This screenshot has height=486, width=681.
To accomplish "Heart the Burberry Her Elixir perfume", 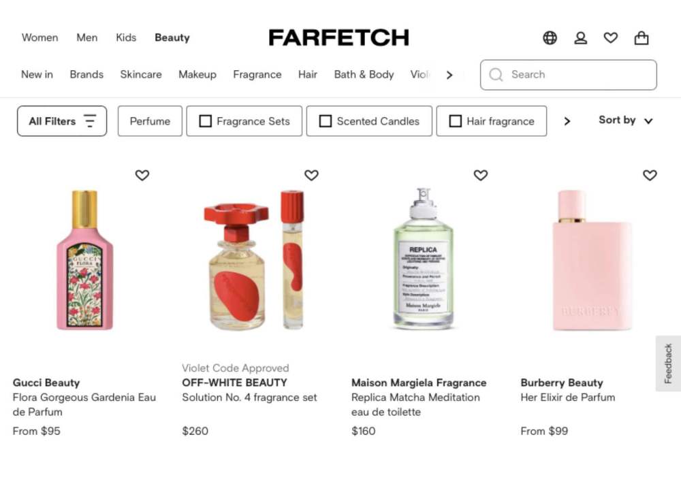I will click(x=650, y=175).
